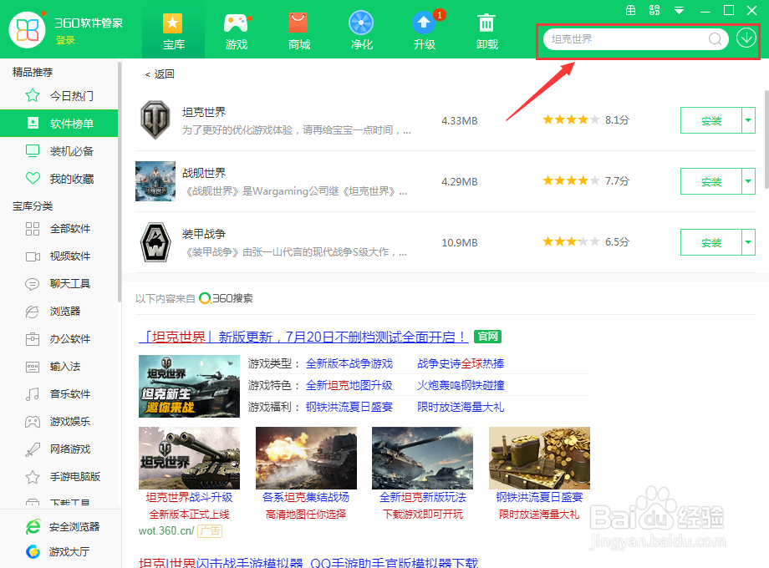Select the 全部软件 category
The image size is (769, 568).
59,228
